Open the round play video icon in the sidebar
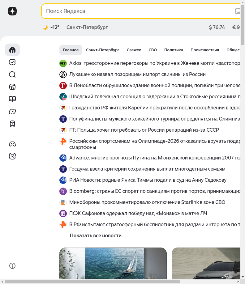The height and width of the screenshot is (284, 245). pyautogui.click(x=12, y=112)
